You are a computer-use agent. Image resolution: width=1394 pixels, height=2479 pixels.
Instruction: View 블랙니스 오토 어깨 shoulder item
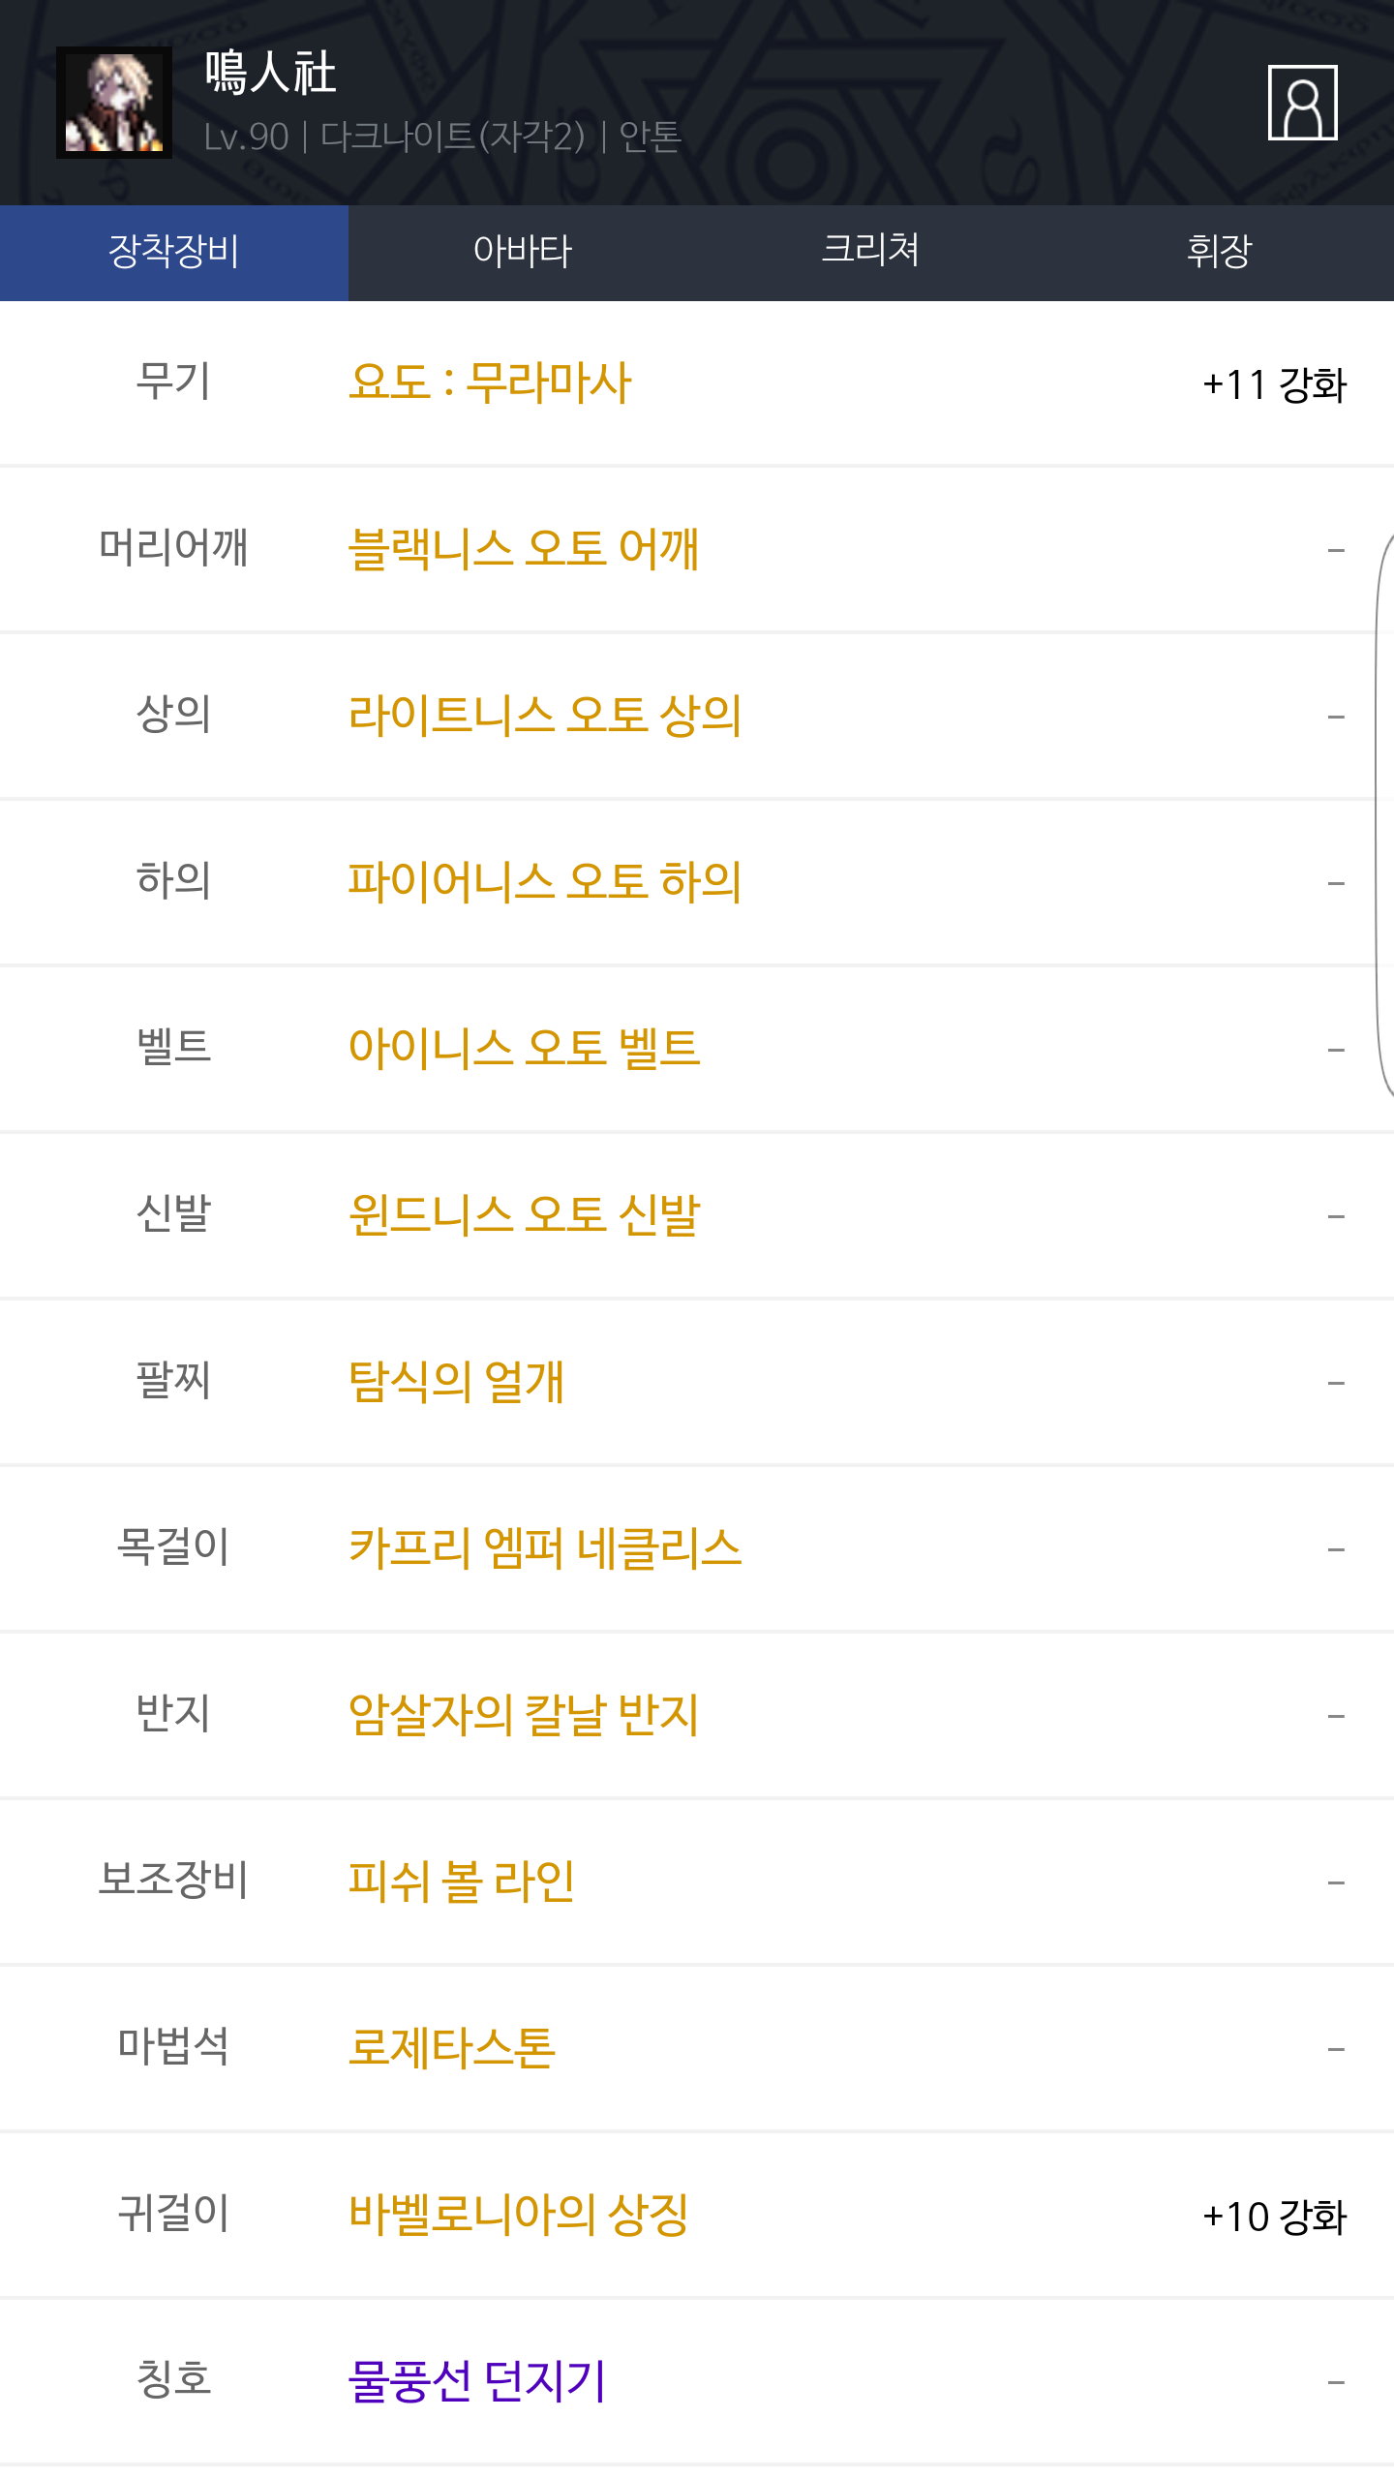pyautogui.click(x=523, y=549)
